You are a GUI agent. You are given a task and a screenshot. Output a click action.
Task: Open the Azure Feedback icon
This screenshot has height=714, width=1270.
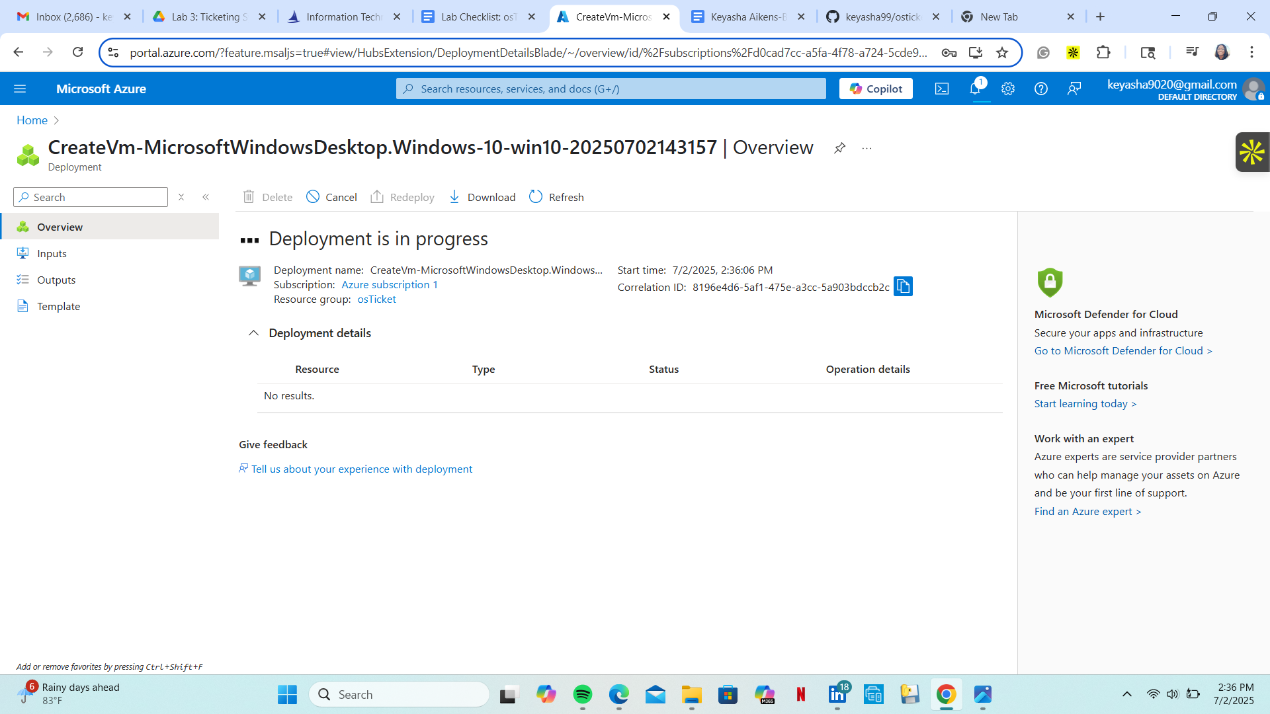[x=1074, y=89]
